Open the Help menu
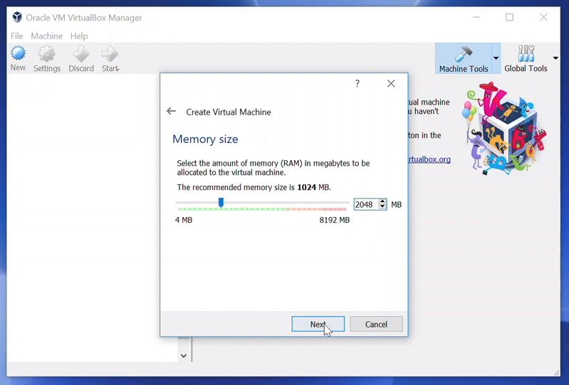This screenshot has height=385, width=569. point(79,36)
